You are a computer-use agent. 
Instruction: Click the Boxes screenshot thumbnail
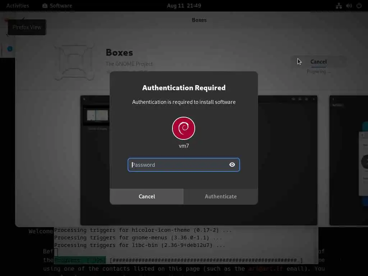(199, 160)
